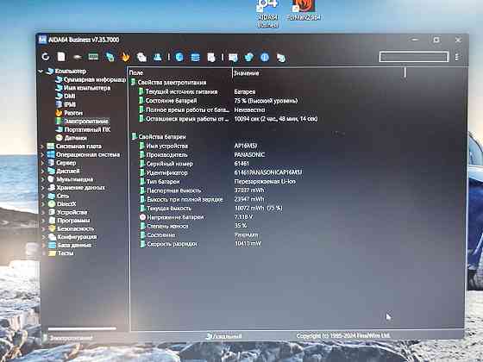
Task: Select the Электропитание tree item
Action: pos(86,122)
